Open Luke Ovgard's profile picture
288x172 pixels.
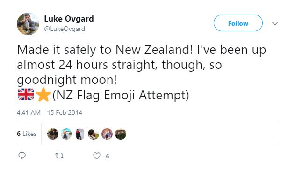tap(28, 24)
